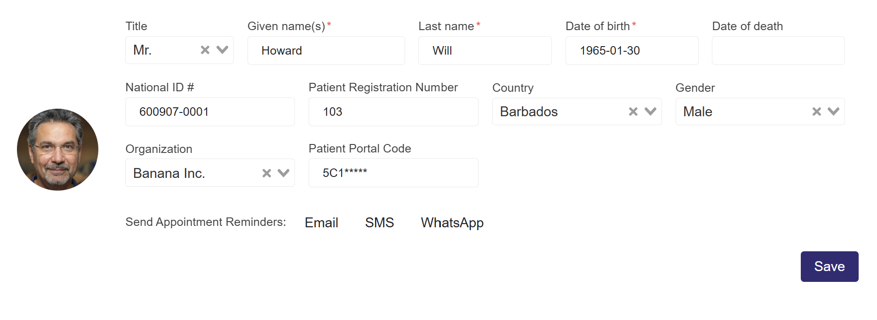Clear the Gender field X icon

click(x=817, y=112)
